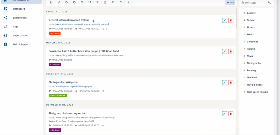The width and height of the screenshot is (280, 135).
Task: Click the Prosciutto, kale & butter bean stew title
Action: click(x=84, y=51)
